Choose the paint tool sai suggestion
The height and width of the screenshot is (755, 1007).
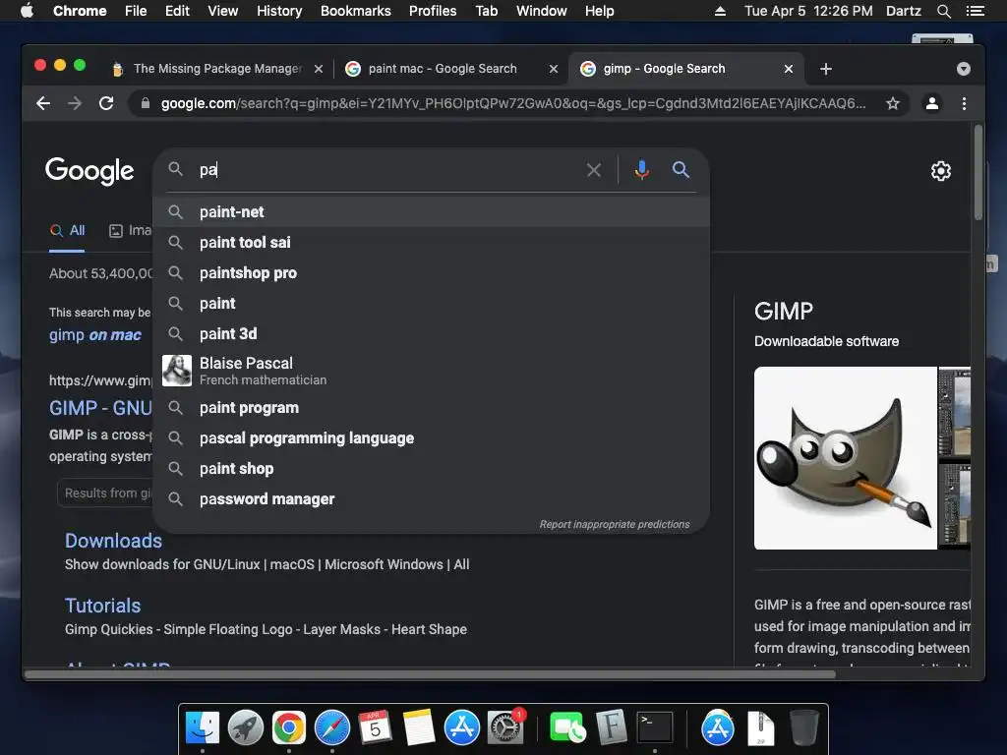[x=432, y=242]
